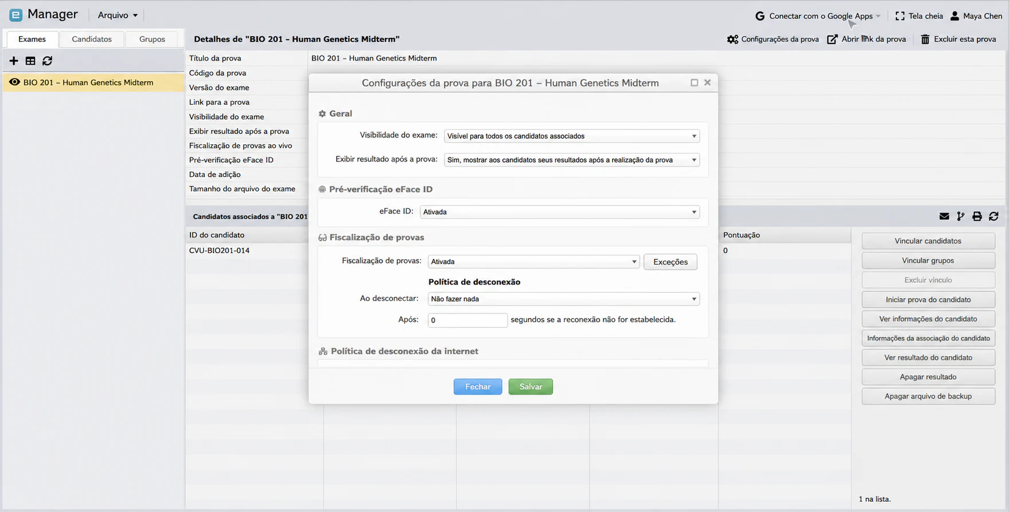Switch to the Candidatos tab

[x=92, y=39]
